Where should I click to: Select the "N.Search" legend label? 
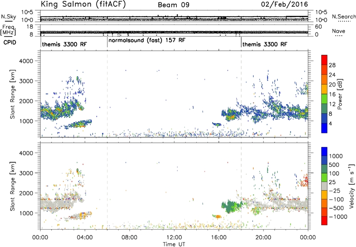(344, 16)
